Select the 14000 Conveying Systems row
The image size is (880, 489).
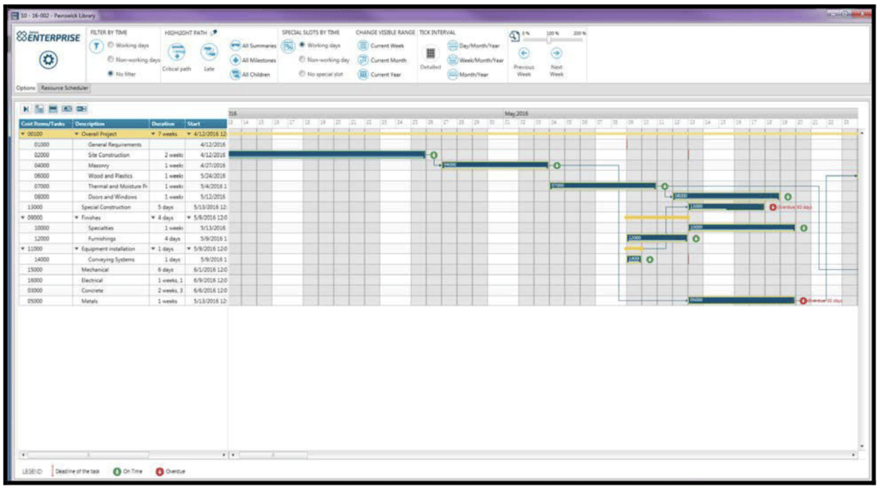(123, 260)
